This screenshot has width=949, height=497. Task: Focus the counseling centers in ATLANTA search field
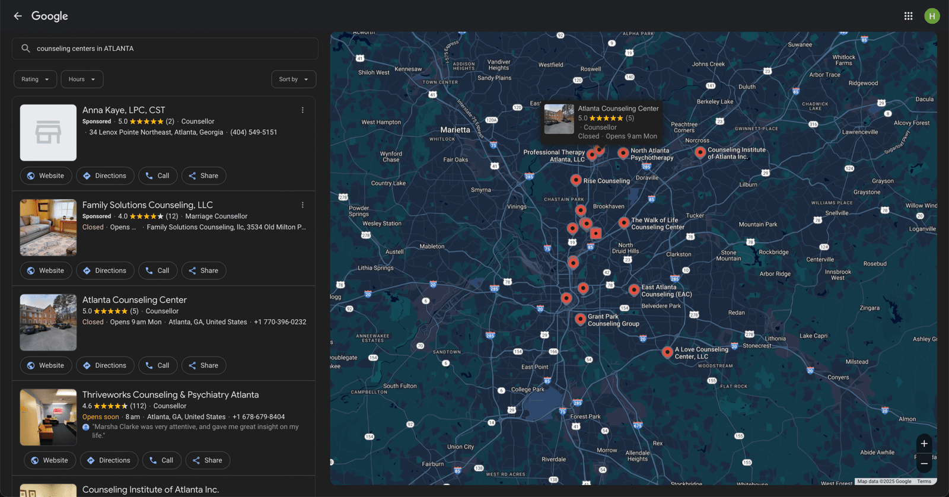(165, 49)
